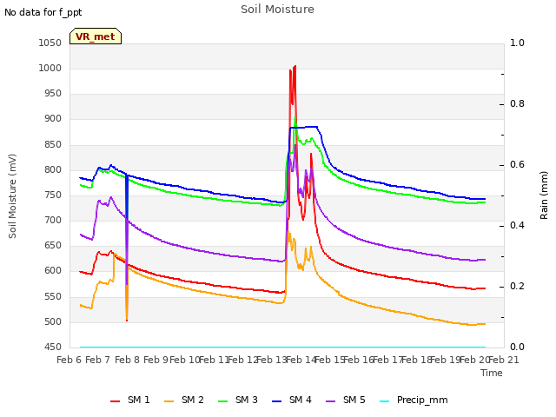Click the 0.4 rain axis tick label

click(x=517, y=226)
